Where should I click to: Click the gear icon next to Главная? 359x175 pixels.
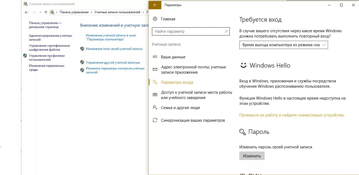tap(155, 19)
